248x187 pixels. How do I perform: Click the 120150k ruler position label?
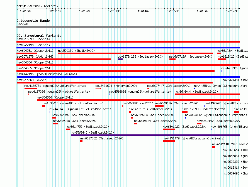(x=173, y=11)
